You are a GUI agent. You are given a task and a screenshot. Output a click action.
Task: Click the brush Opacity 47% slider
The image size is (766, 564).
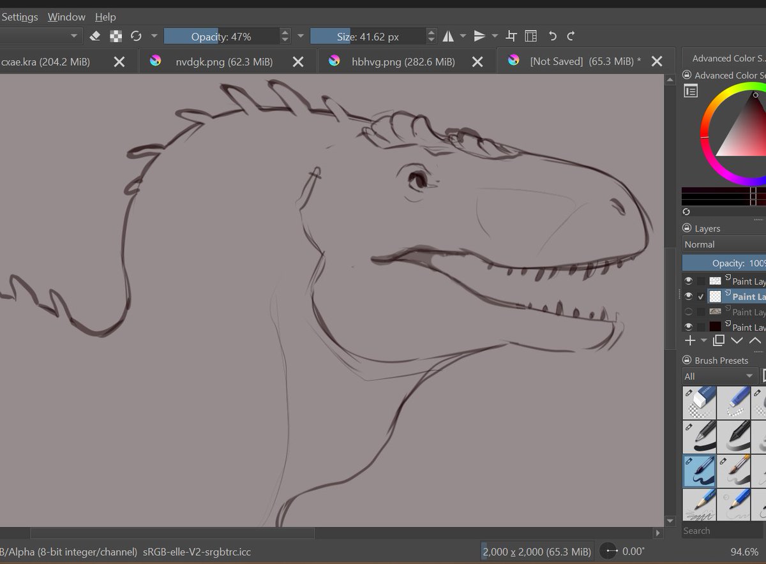pyautogui.click(x=221, y=36)
